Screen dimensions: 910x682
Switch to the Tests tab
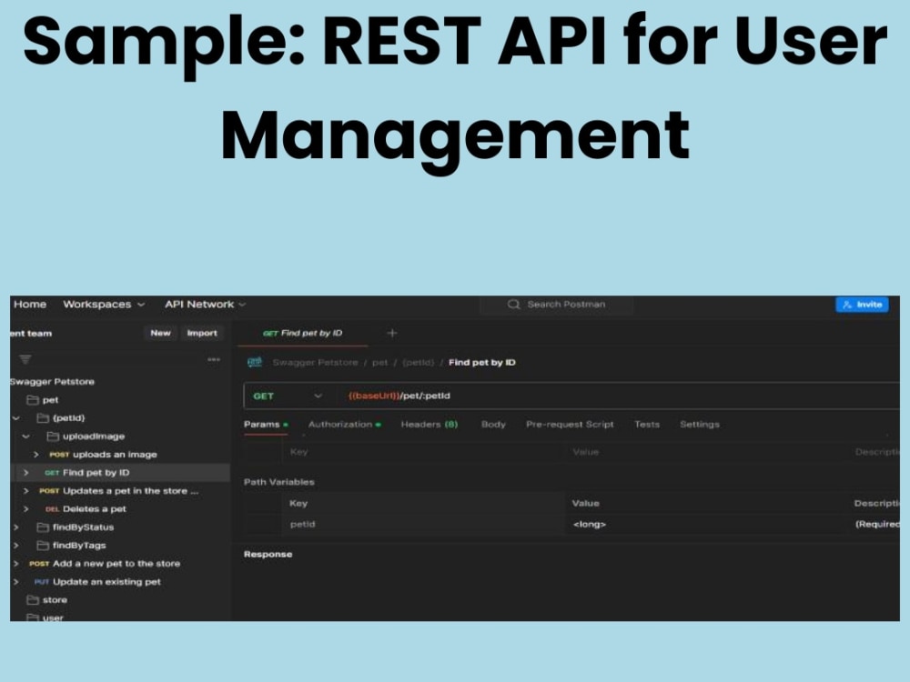click(646, 425)
